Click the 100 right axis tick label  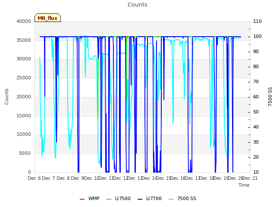257,36
